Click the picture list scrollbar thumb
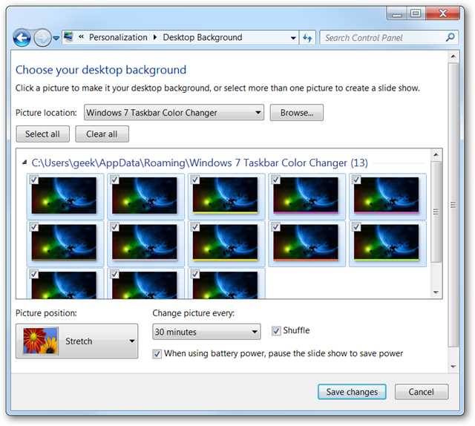 436,212
